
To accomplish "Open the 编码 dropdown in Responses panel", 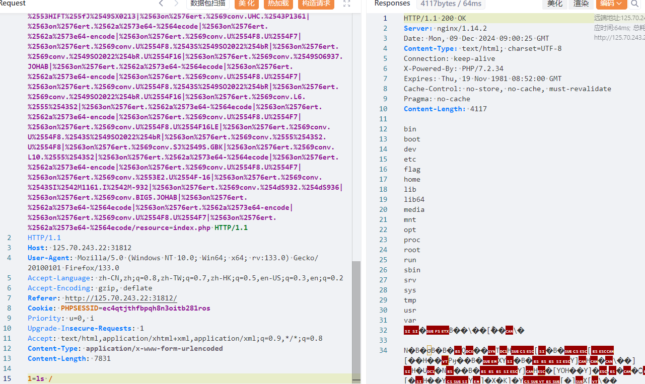I will pos(611,4).
